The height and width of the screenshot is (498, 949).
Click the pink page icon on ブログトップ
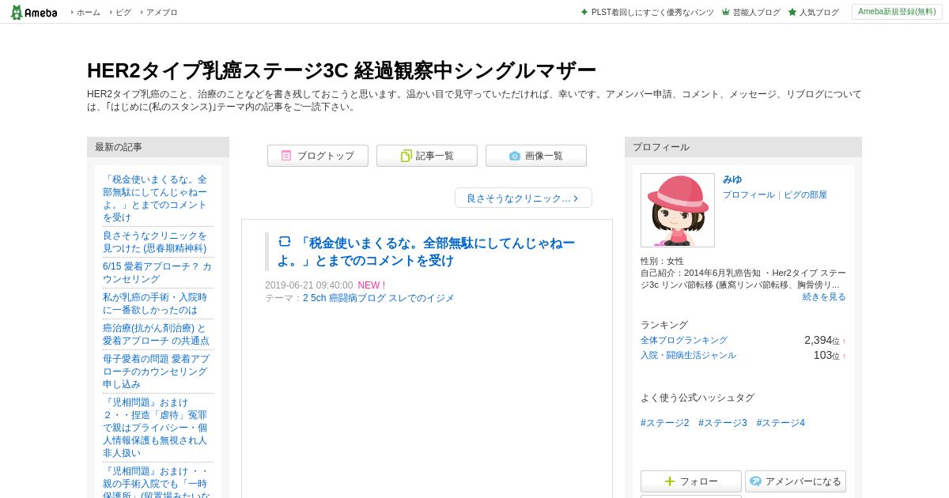(x=286, y=156)
